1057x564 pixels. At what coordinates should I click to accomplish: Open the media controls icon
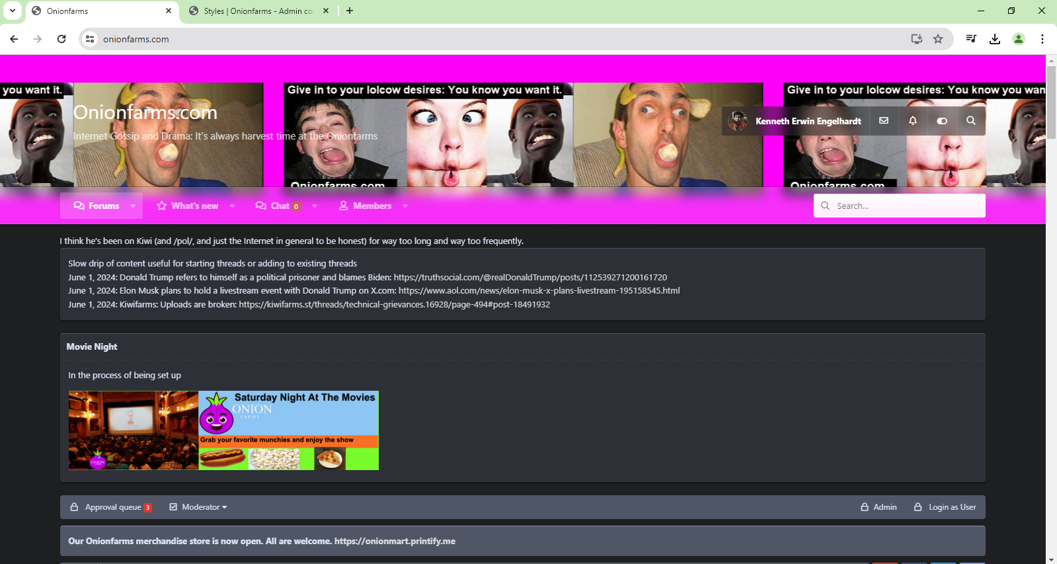point(971,39)
